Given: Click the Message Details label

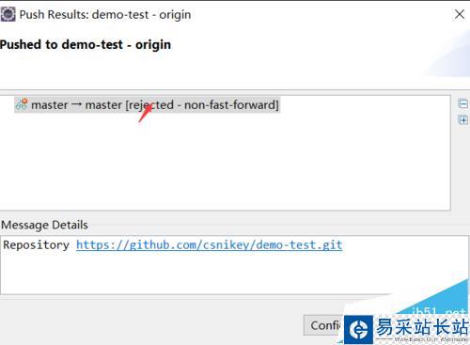Looking at the screenshot, I should pyautogui.click(x=44, y=225).
